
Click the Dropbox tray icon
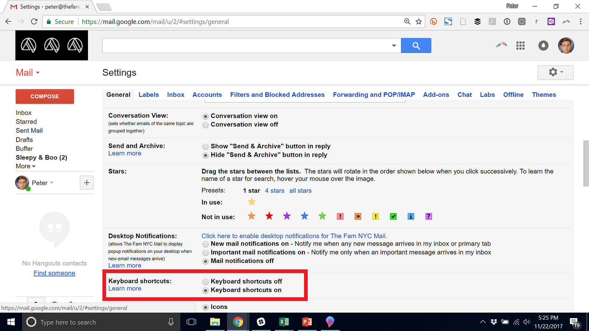pyautogui.click(x=494, y=322)
